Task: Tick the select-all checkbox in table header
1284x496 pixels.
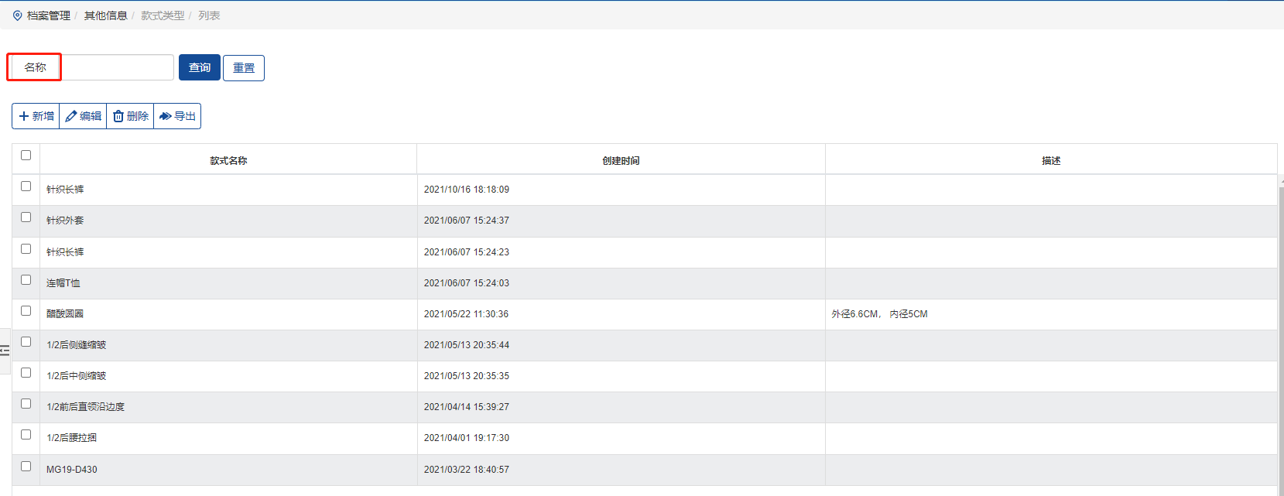Action: 26,156
